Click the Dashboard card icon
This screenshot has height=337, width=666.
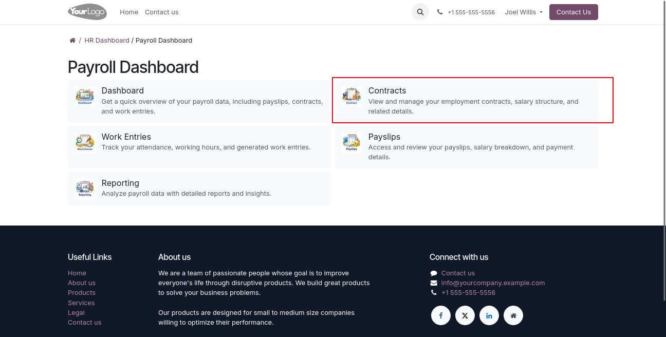[85, 96]
